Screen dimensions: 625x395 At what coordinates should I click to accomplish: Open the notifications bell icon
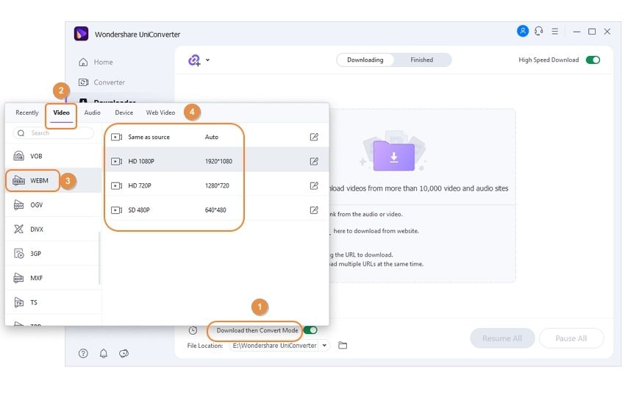[x=103, y=354]
